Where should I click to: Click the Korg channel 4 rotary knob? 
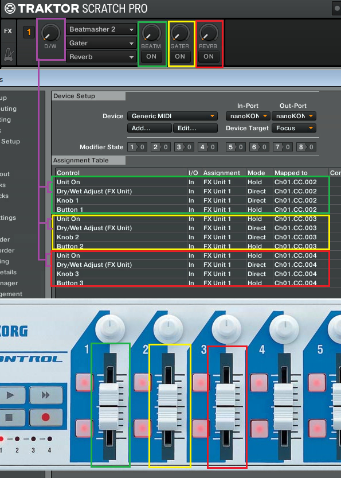(x=284, y=329)
